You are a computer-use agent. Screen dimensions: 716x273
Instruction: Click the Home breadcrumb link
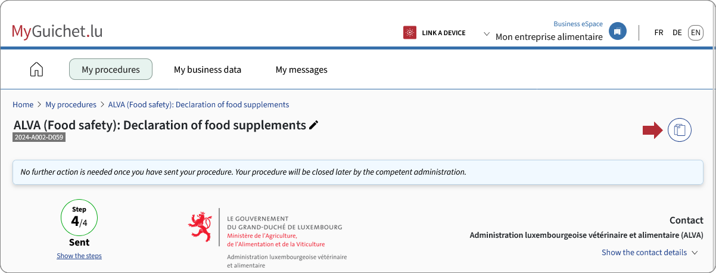(x=23, y=104)
